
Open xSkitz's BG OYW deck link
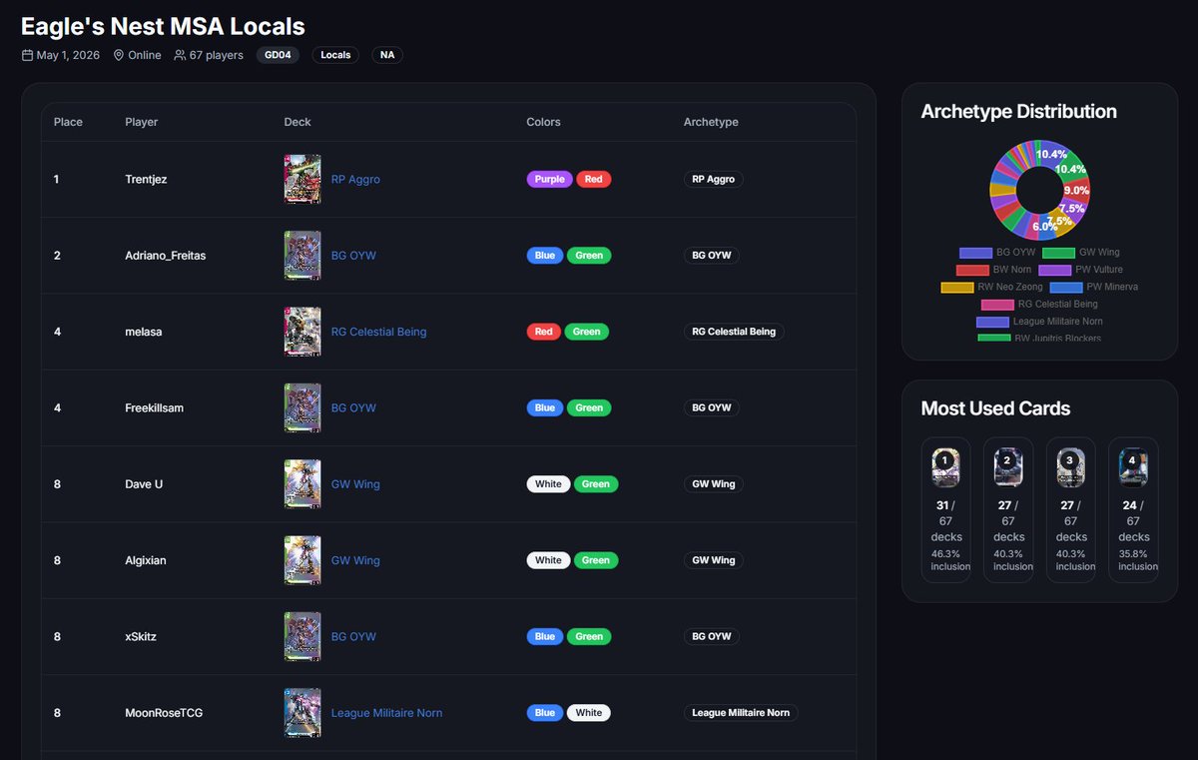click(353, 637)
